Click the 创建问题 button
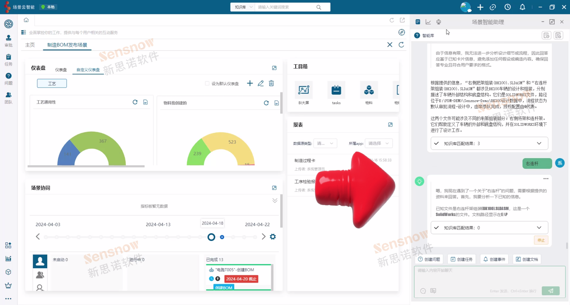The image size is (570, 305). (429, 259)
